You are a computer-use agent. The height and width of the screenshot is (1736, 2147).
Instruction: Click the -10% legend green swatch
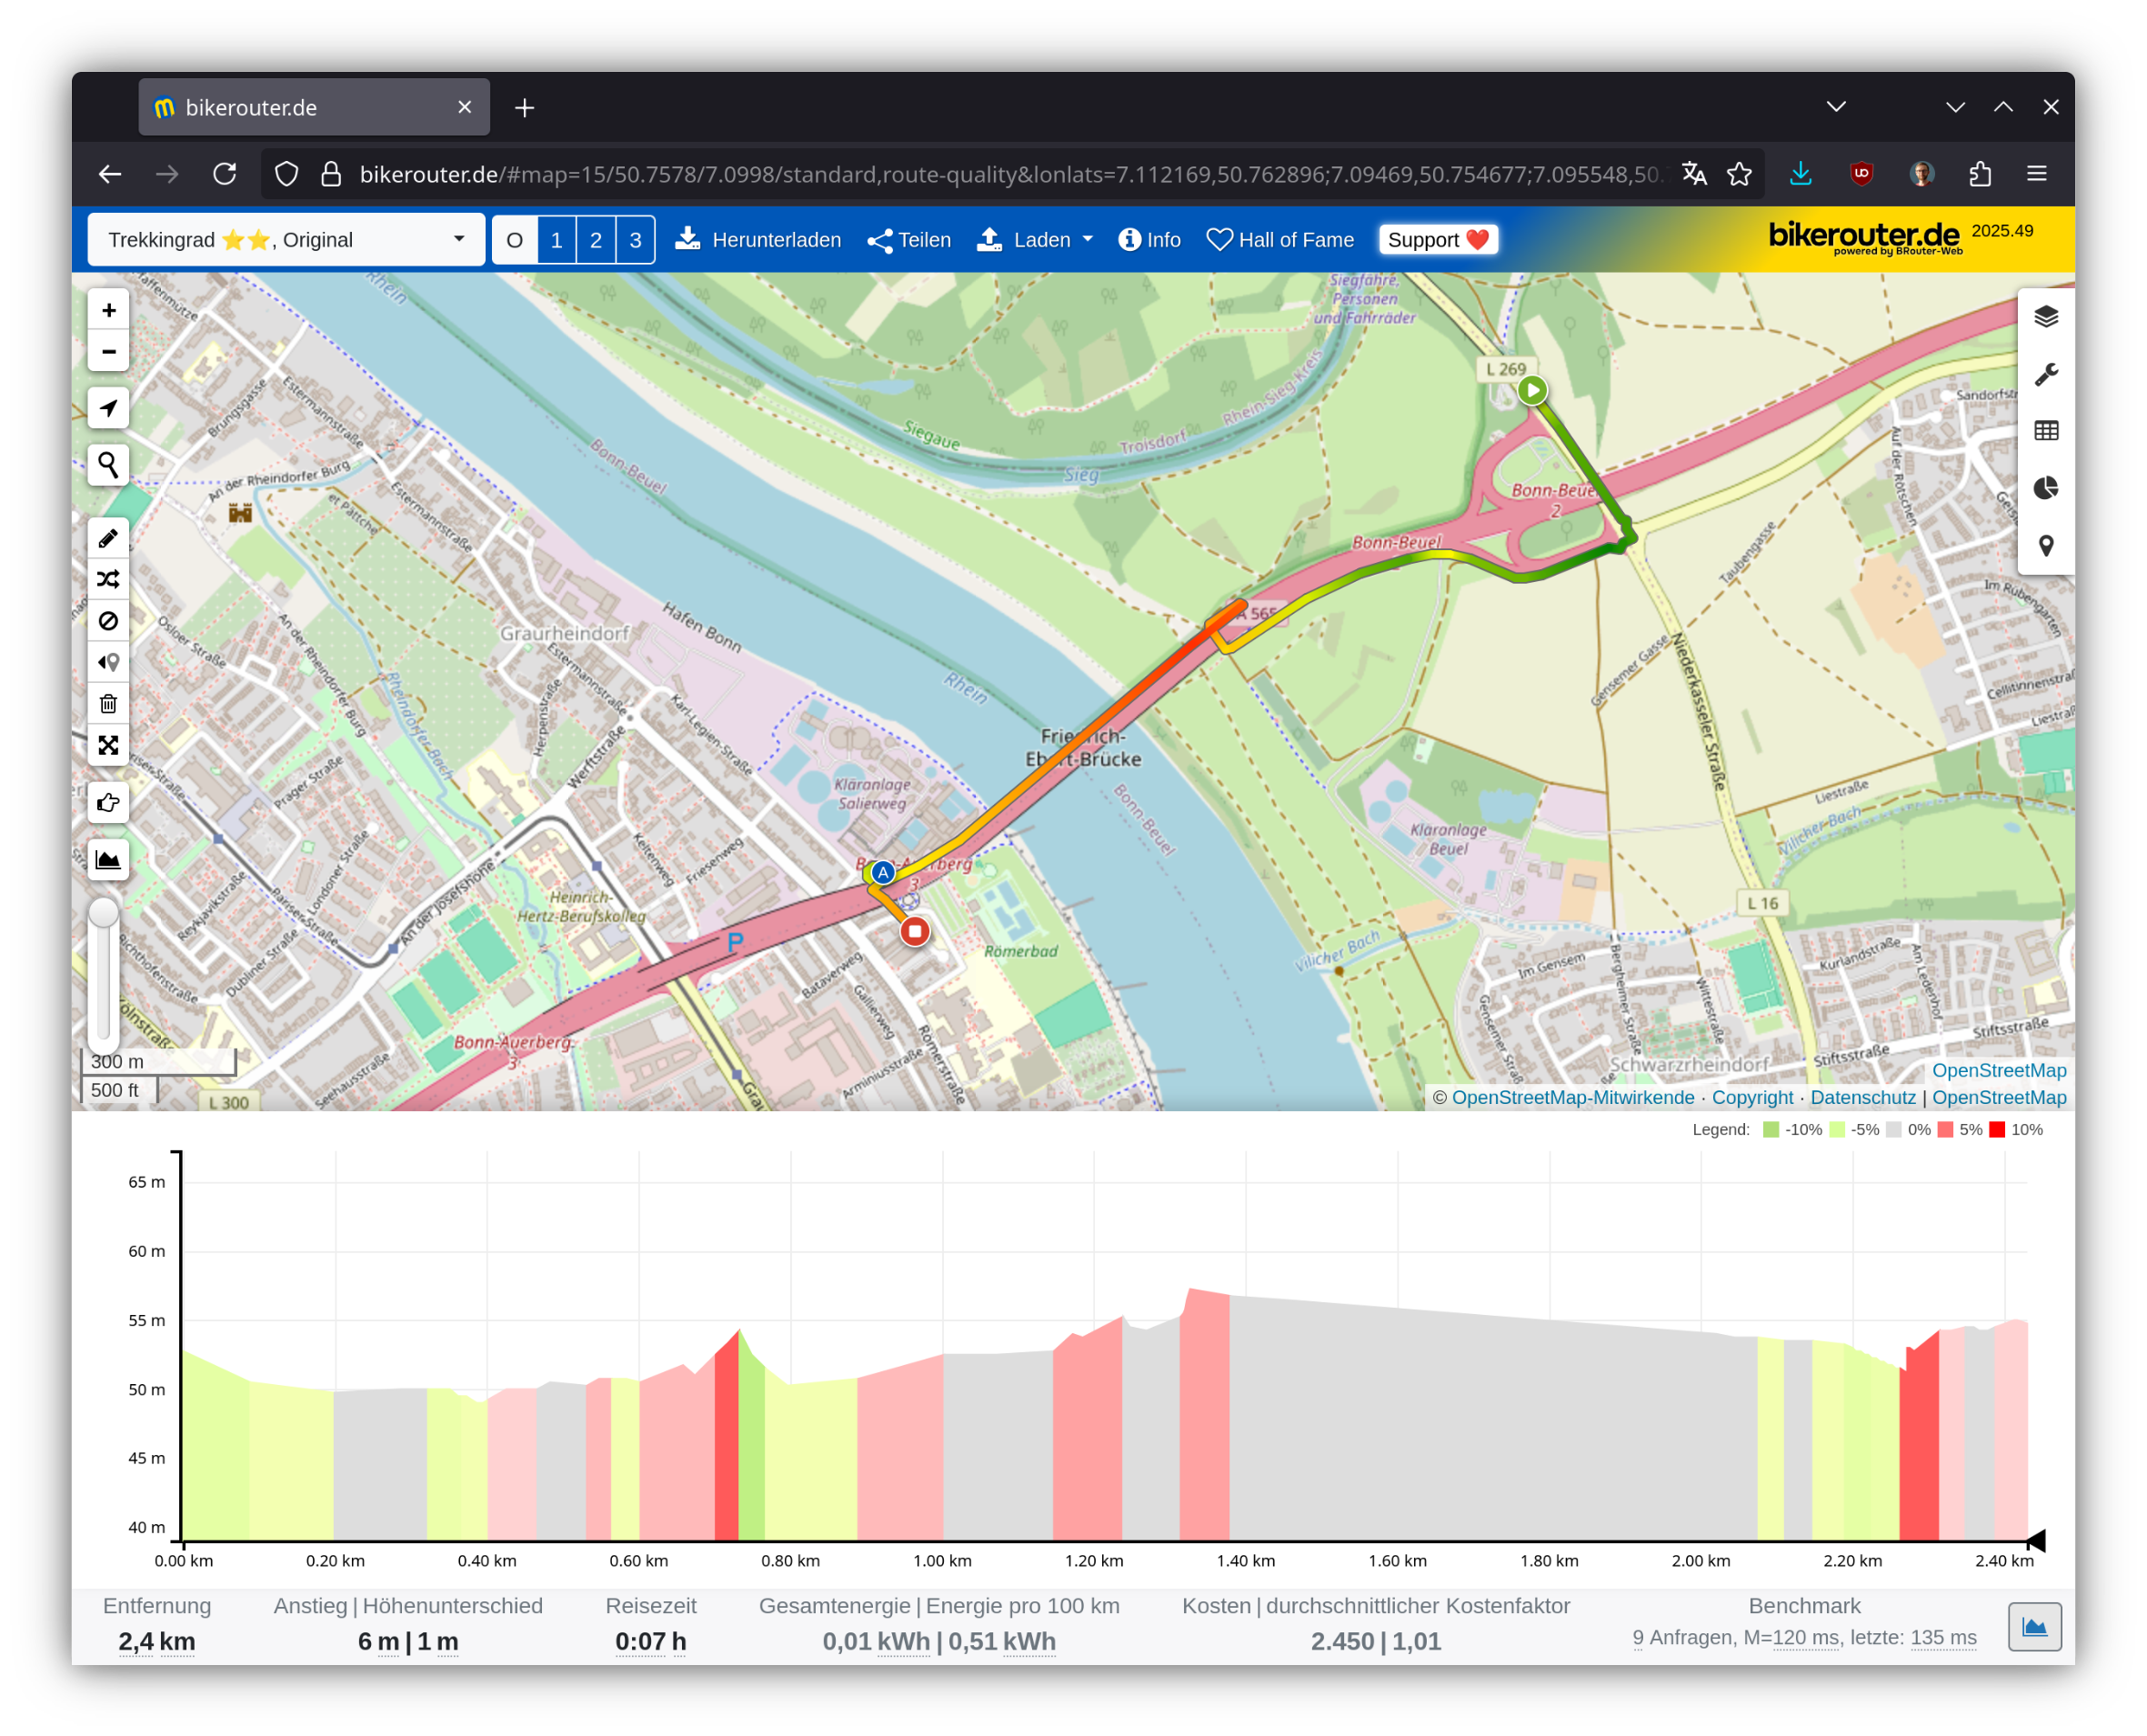point(1771,1130)
